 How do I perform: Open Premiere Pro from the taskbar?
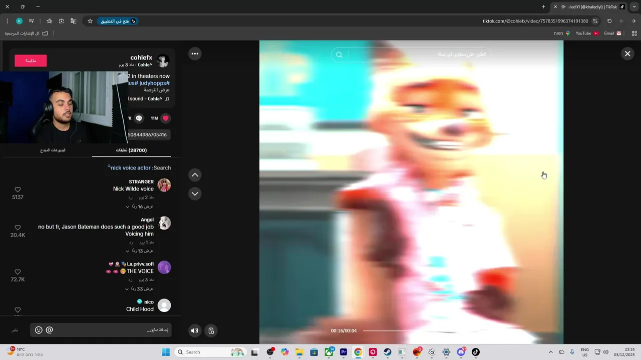pos(344,352)
